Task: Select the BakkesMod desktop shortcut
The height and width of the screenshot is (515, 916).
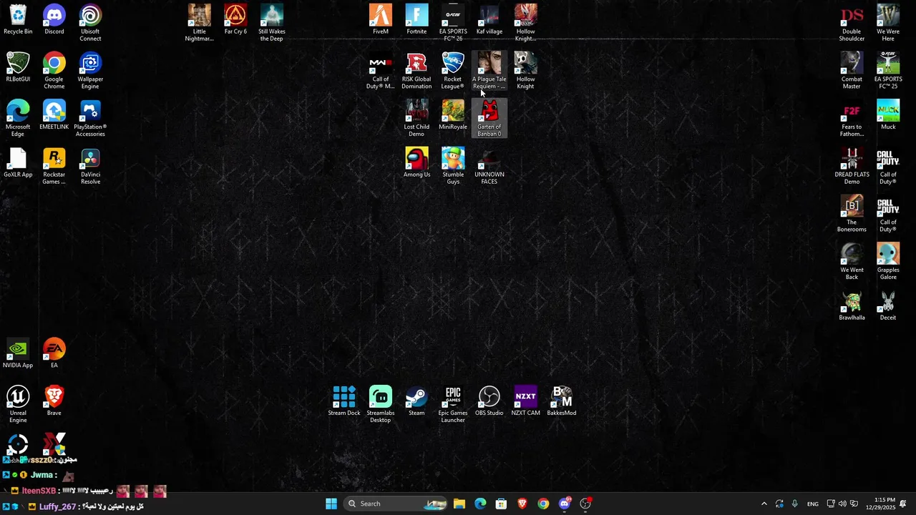Action: [562, 401]
